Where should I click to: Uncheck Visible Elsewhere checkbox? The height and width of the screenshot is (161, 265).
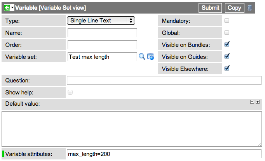[x=227, y=68]
